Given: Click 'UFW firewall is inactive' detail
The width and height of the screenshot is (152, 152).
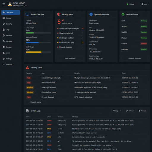Looking at the screenshot, I should click(83, 97).
